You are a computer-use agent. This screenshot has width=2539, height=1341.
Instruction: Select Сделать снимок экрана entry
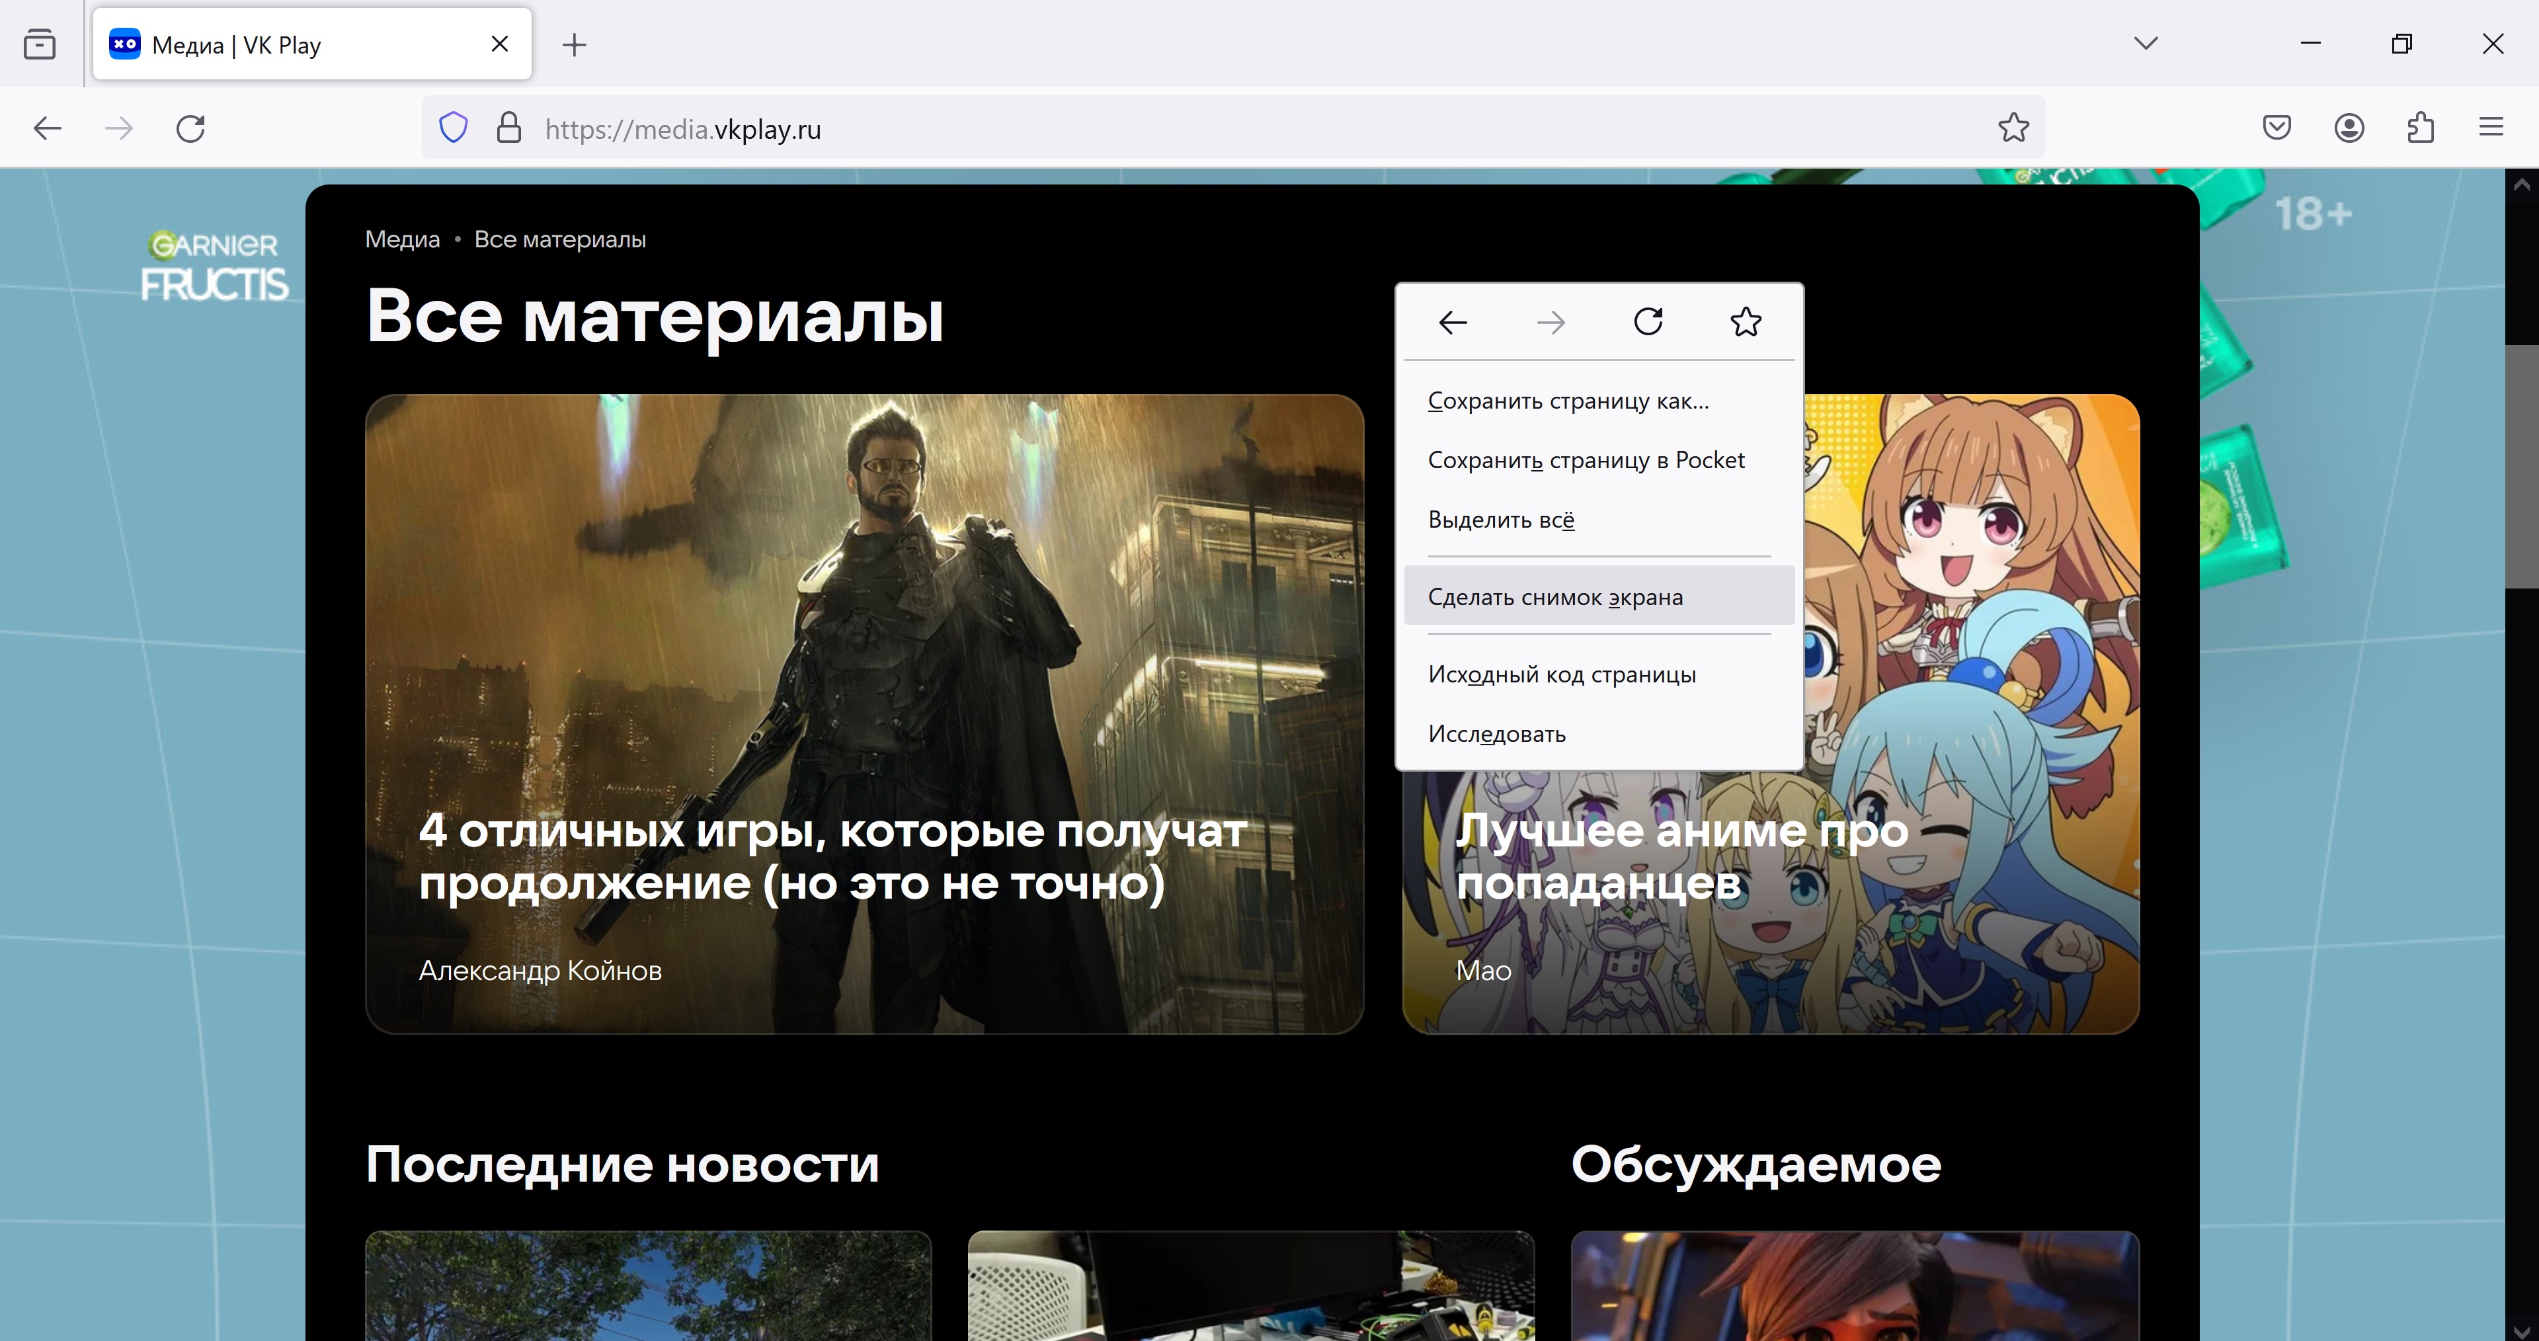pyautogui.click(x=1599, y=596)
